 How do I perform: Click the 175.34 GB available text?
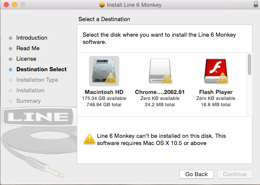[104, 98]
